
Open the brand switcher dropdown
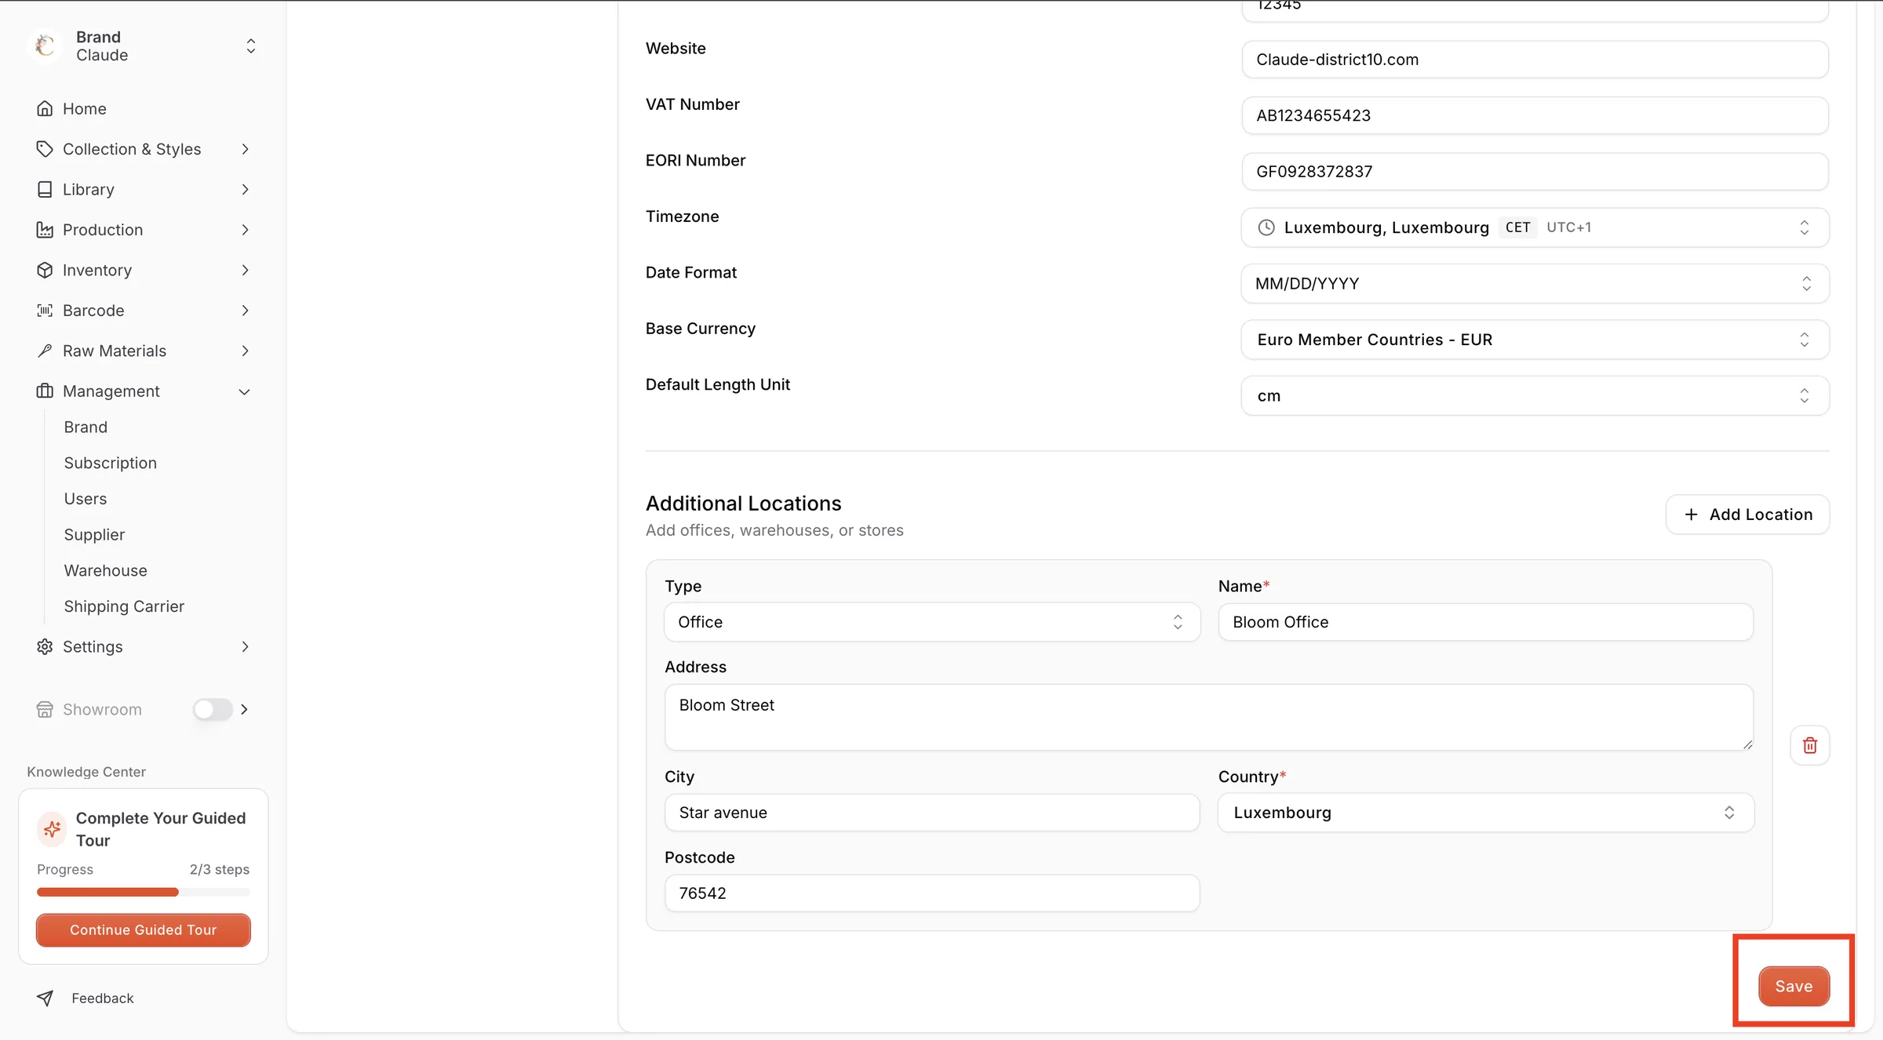251,45
